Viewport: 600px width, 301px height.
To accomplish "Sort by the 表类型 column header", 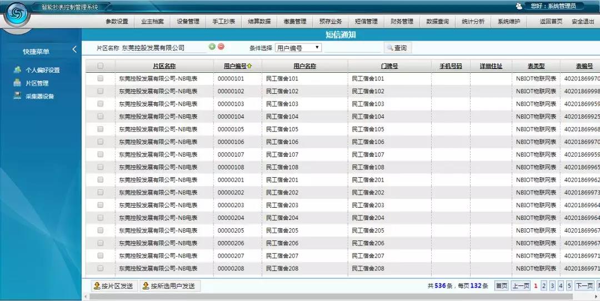I will pos(536,66).
